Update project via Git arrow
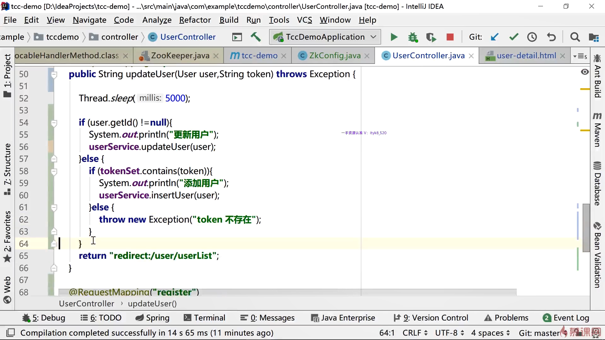The width and height of the screenshot is (605, 340). (x=494, y=37)
